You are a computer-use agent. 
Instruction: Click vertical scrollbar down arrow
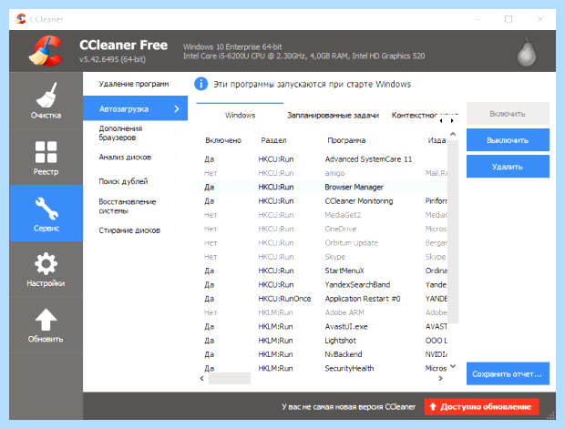coord(453,366)
